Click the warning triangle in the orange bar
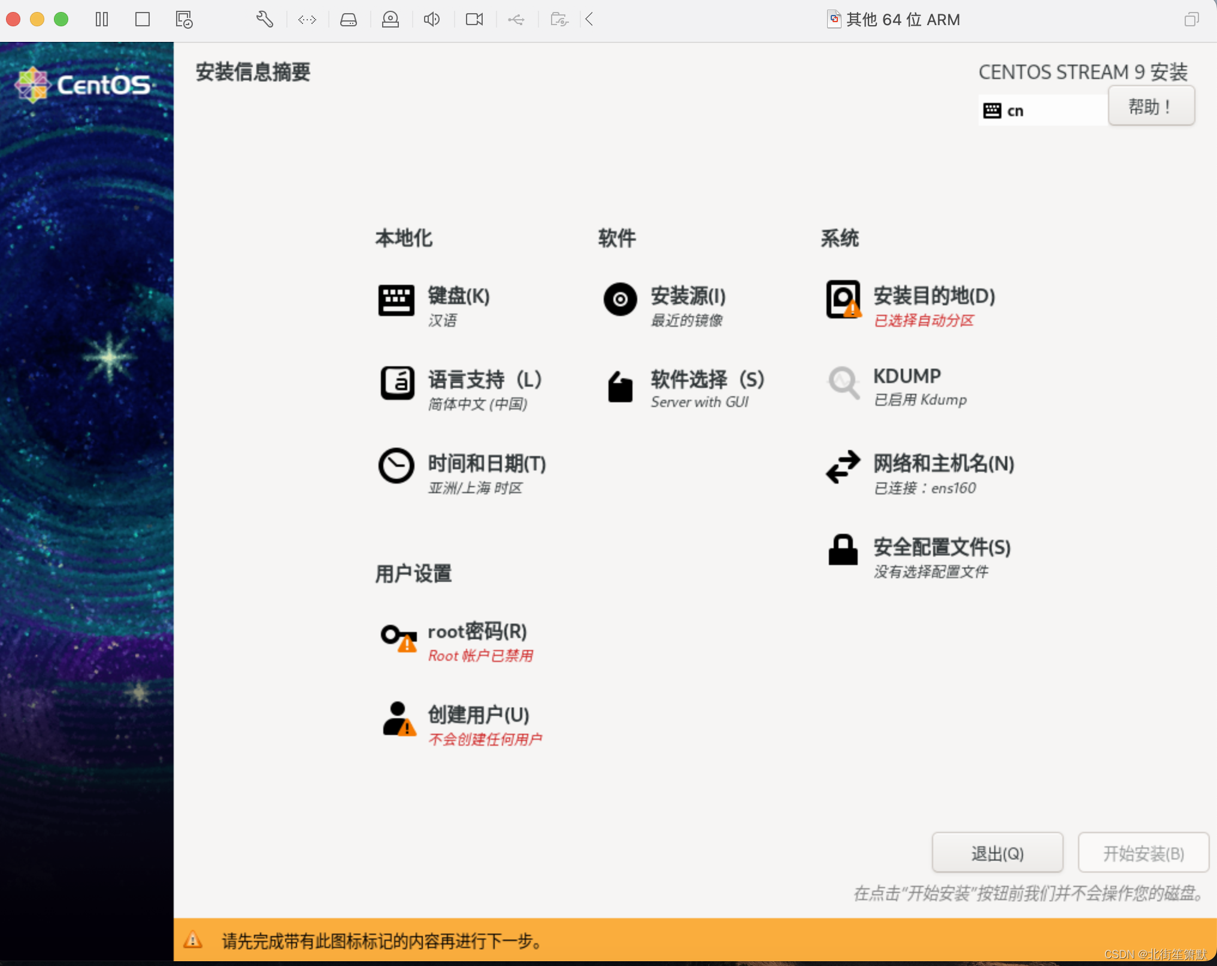 pyautogui.click(x=193, y=940)
